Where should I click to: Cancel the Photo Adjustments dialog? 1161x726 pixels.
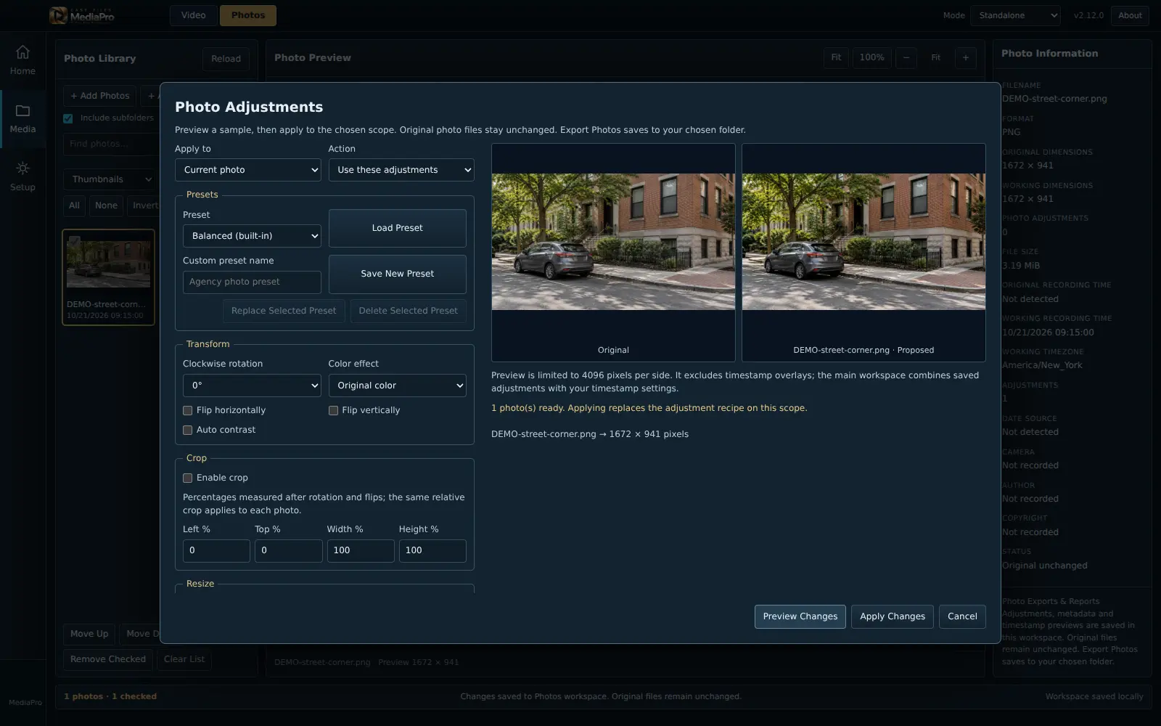point(962,616)
